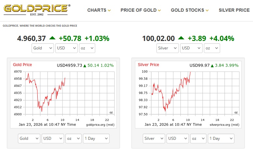Open the USD dropdown below the silver chart
This screenshot has width=253, height=158.
178,138
